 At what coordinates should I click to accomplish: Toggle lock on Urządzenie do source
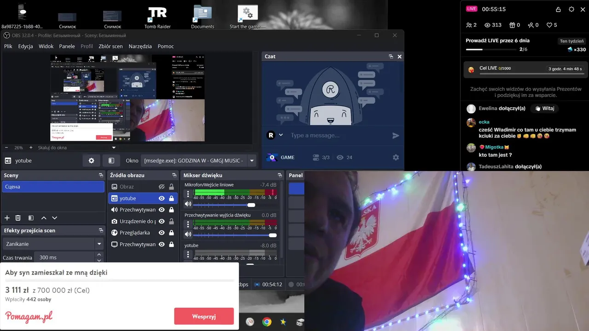point(171,221)
